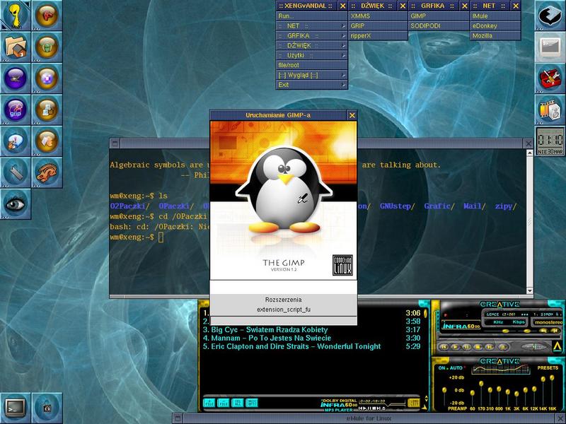Viewport: 566px width, 424px height.
Task: Click the eye dock icon
Action: point(16,204)
